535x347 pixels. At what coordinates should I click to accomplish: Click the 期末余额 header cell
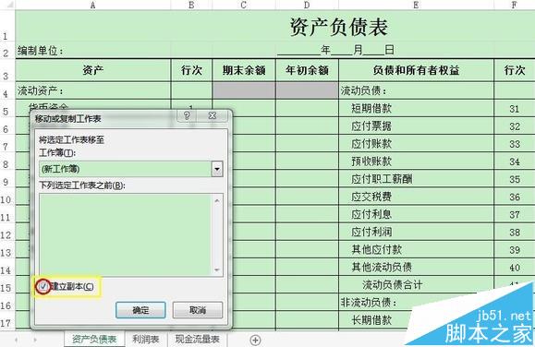244,70
